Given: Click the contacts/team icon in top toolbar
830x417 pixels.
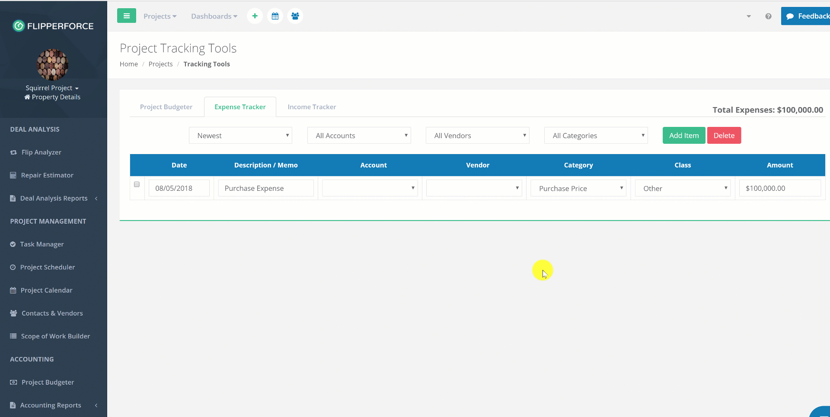Looking at the screenshot, I should click(295, 16).
